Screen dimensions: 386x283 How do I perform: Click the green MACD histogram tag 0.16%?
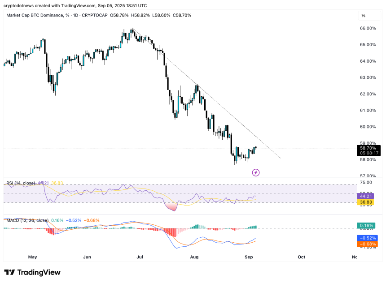click(368, 226)
